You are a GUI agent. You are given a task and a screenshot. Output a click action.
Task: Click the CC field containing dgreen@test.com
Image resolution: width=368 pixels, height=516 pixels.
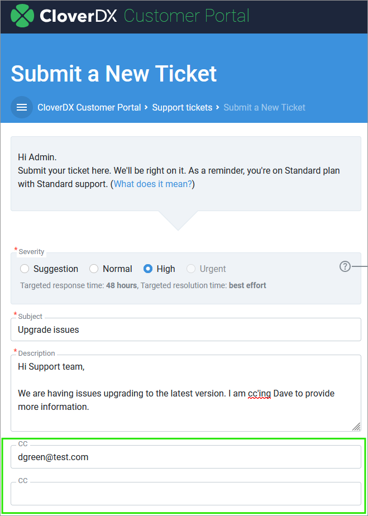click(x=186, y=457)
